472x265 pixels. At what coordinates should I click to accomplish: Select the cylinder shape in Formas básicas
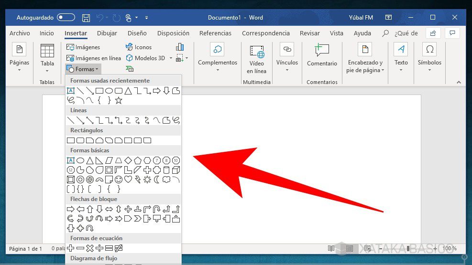pyautogui.click(x=166, y=170)
